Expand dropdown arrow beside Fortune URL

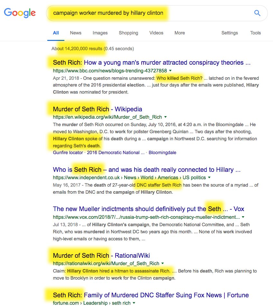coord(134,303)
